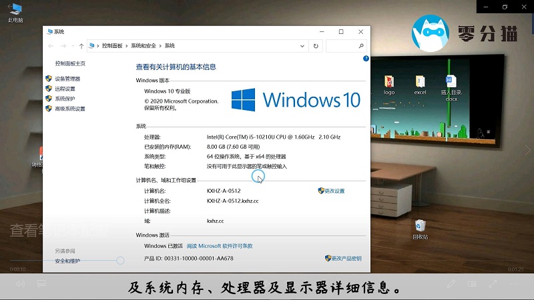Screen dimensions: 534x300
Task: Toggle fullscreen arrows icon in player
Action: point(493,284)
